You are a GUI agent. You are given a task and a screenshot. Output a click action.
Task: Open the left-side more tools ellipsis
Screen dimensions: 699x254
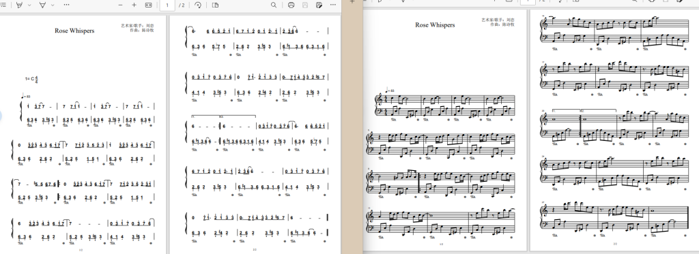(x=66, y=5)
